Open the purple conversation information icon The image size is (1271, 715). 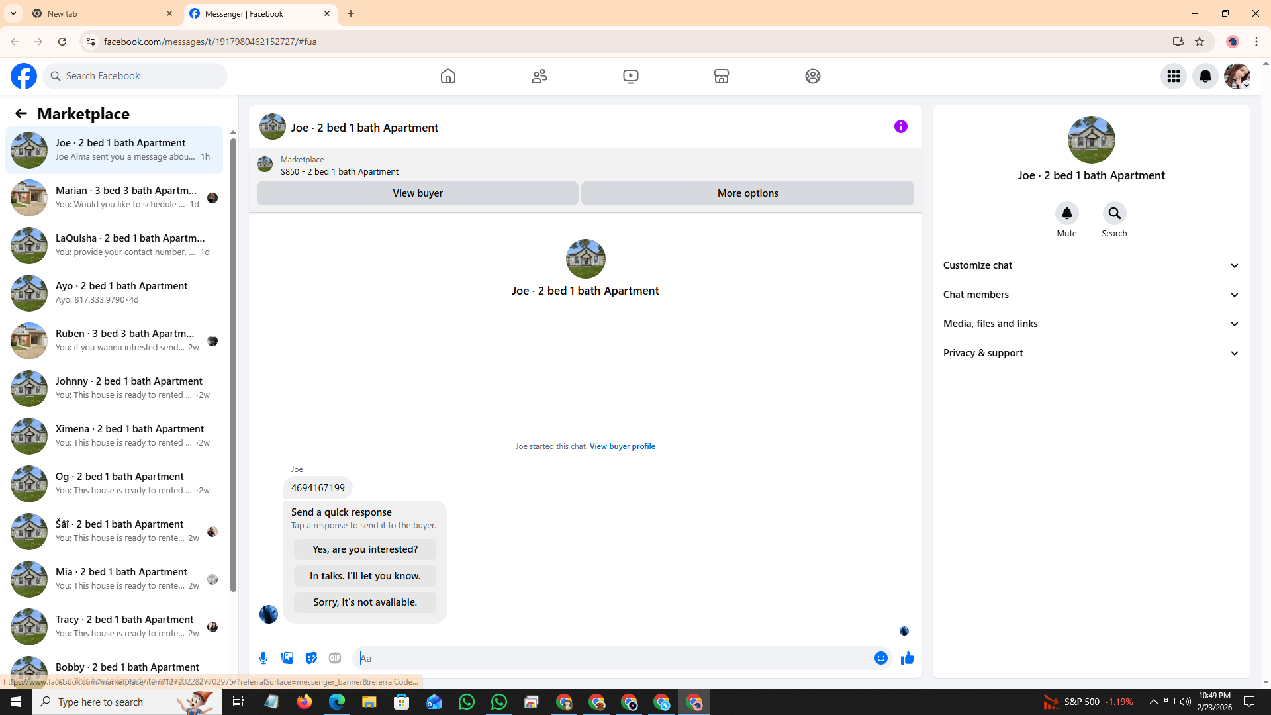pyautogui.click(x=900, y=126)
